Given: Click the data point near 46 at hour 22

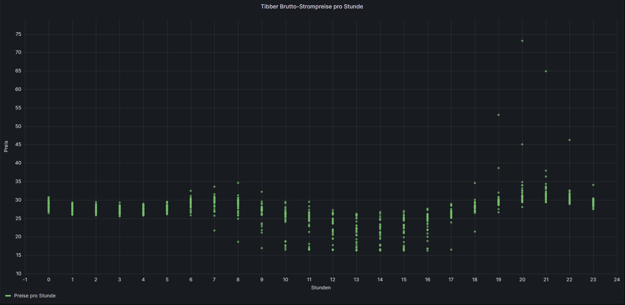Looking at the screenshot, I should coord(569,140).
